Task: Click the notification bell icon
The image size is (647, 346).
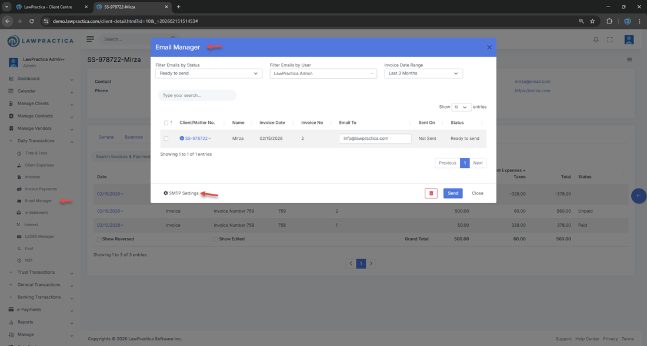Action: click(596, 39)
